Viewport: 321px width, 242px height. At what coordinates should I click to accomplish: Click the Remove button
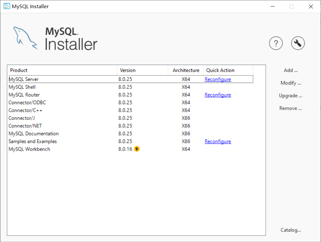(x=290, y=108)
